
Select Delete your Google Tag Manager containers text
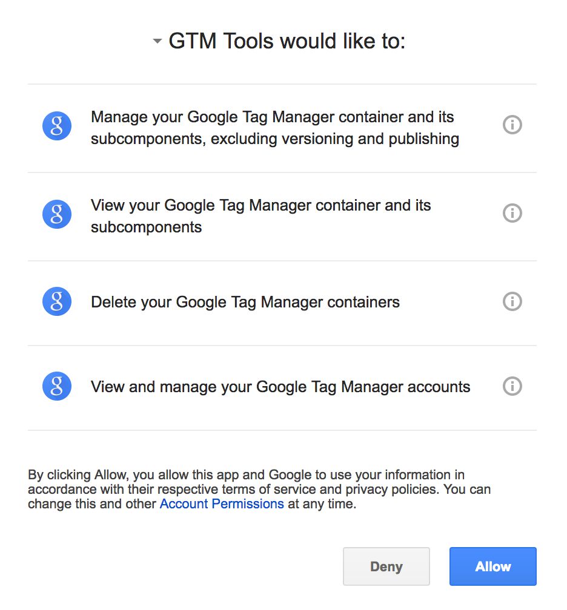245,303
